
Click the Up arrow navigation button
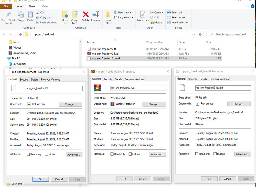20,35
